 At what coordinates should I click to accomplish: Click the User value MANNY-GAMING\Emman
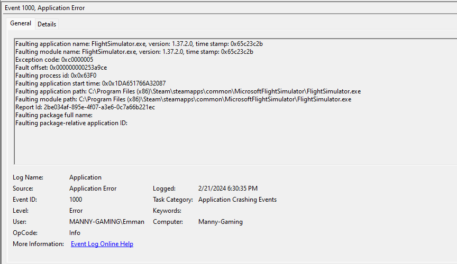[x=106, y=222]
